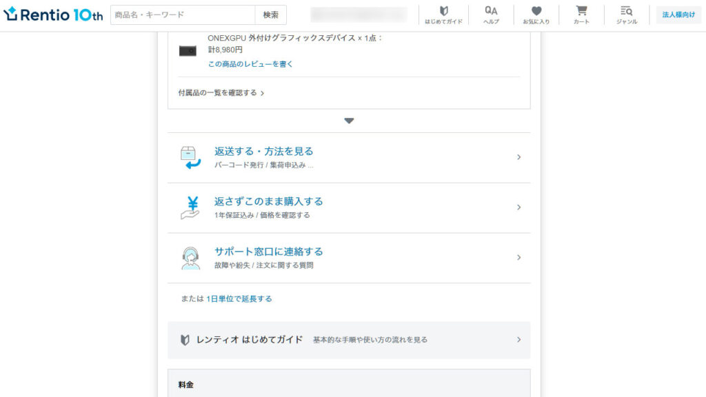
Task: Open 1日単位で延長する link
Action: pyautogui.click(x=239, y=299)
